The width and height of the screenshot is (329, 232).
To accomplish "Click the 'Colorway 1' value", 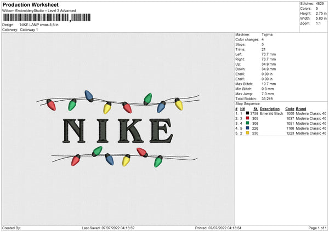I will pyautogui.click(x=29, y=30).
